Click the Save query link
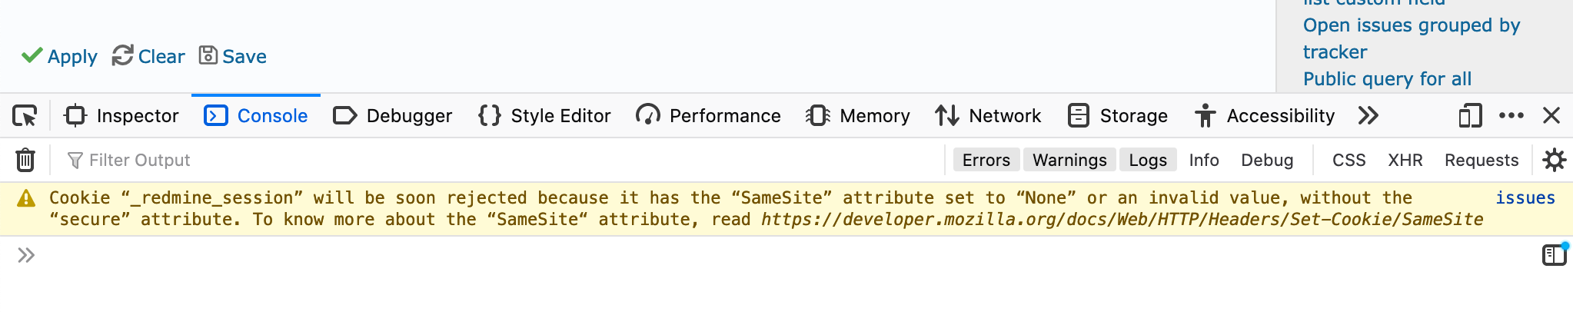 click(x=233, y=56)
